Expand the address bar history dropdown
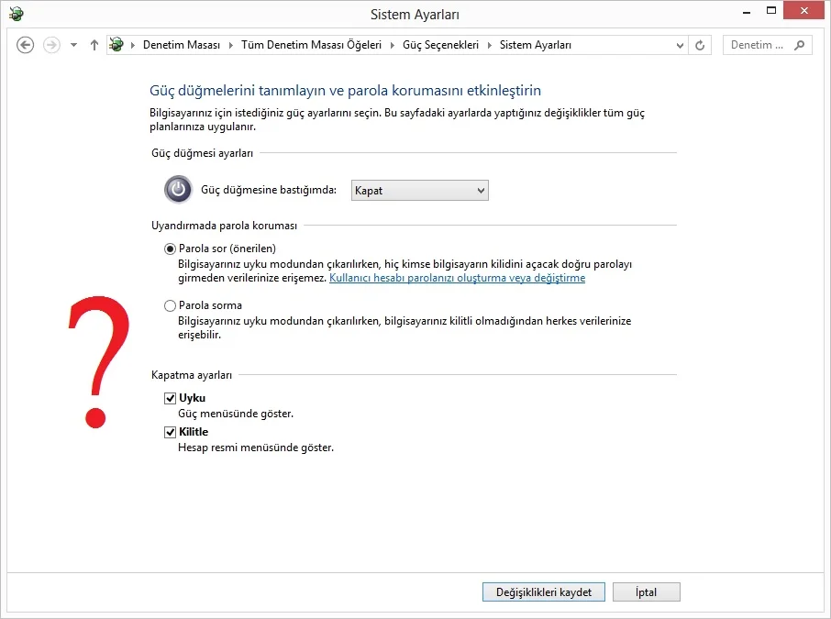The height and width of the screenshot is (619, 831). (x=680, y=45)
